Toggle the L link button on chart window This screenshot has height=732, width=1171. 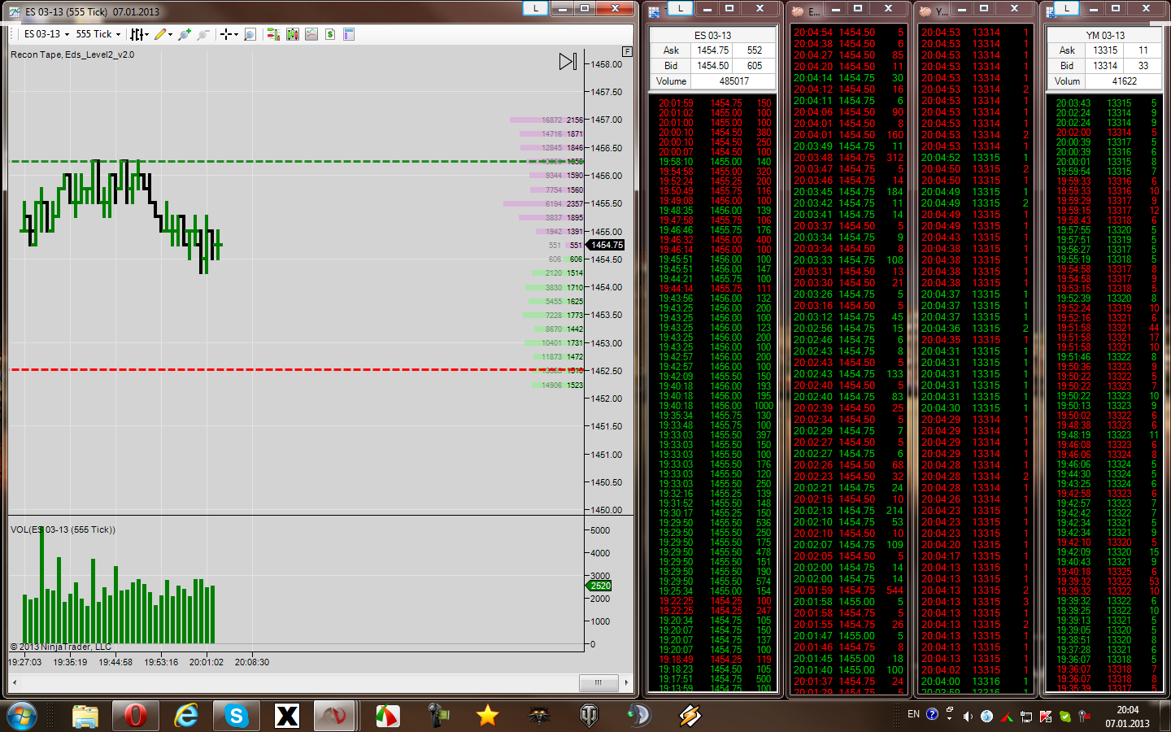[535, 8]
